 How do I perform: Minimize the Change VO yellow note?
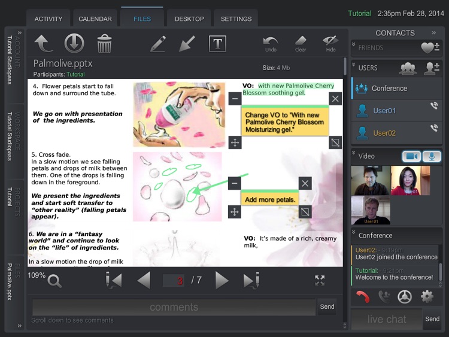(235, 99)
